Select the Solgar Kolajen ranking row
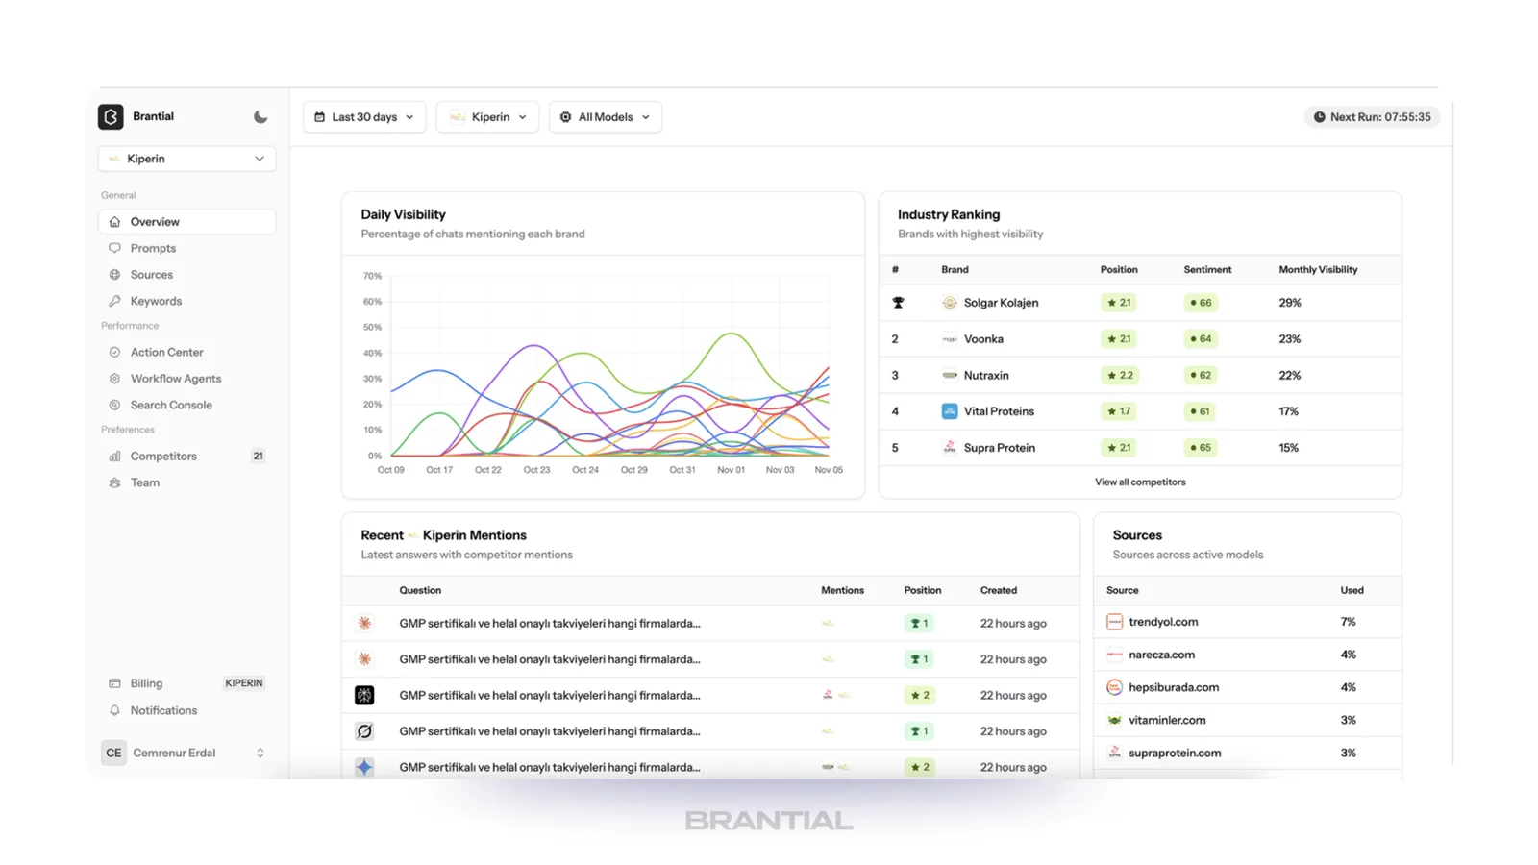Image resolution: width=1538 pixels, height=865 pixels. (1140, 303)
